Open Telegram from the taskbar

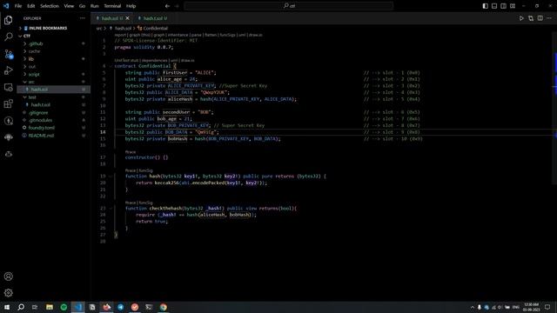(120, 307)
